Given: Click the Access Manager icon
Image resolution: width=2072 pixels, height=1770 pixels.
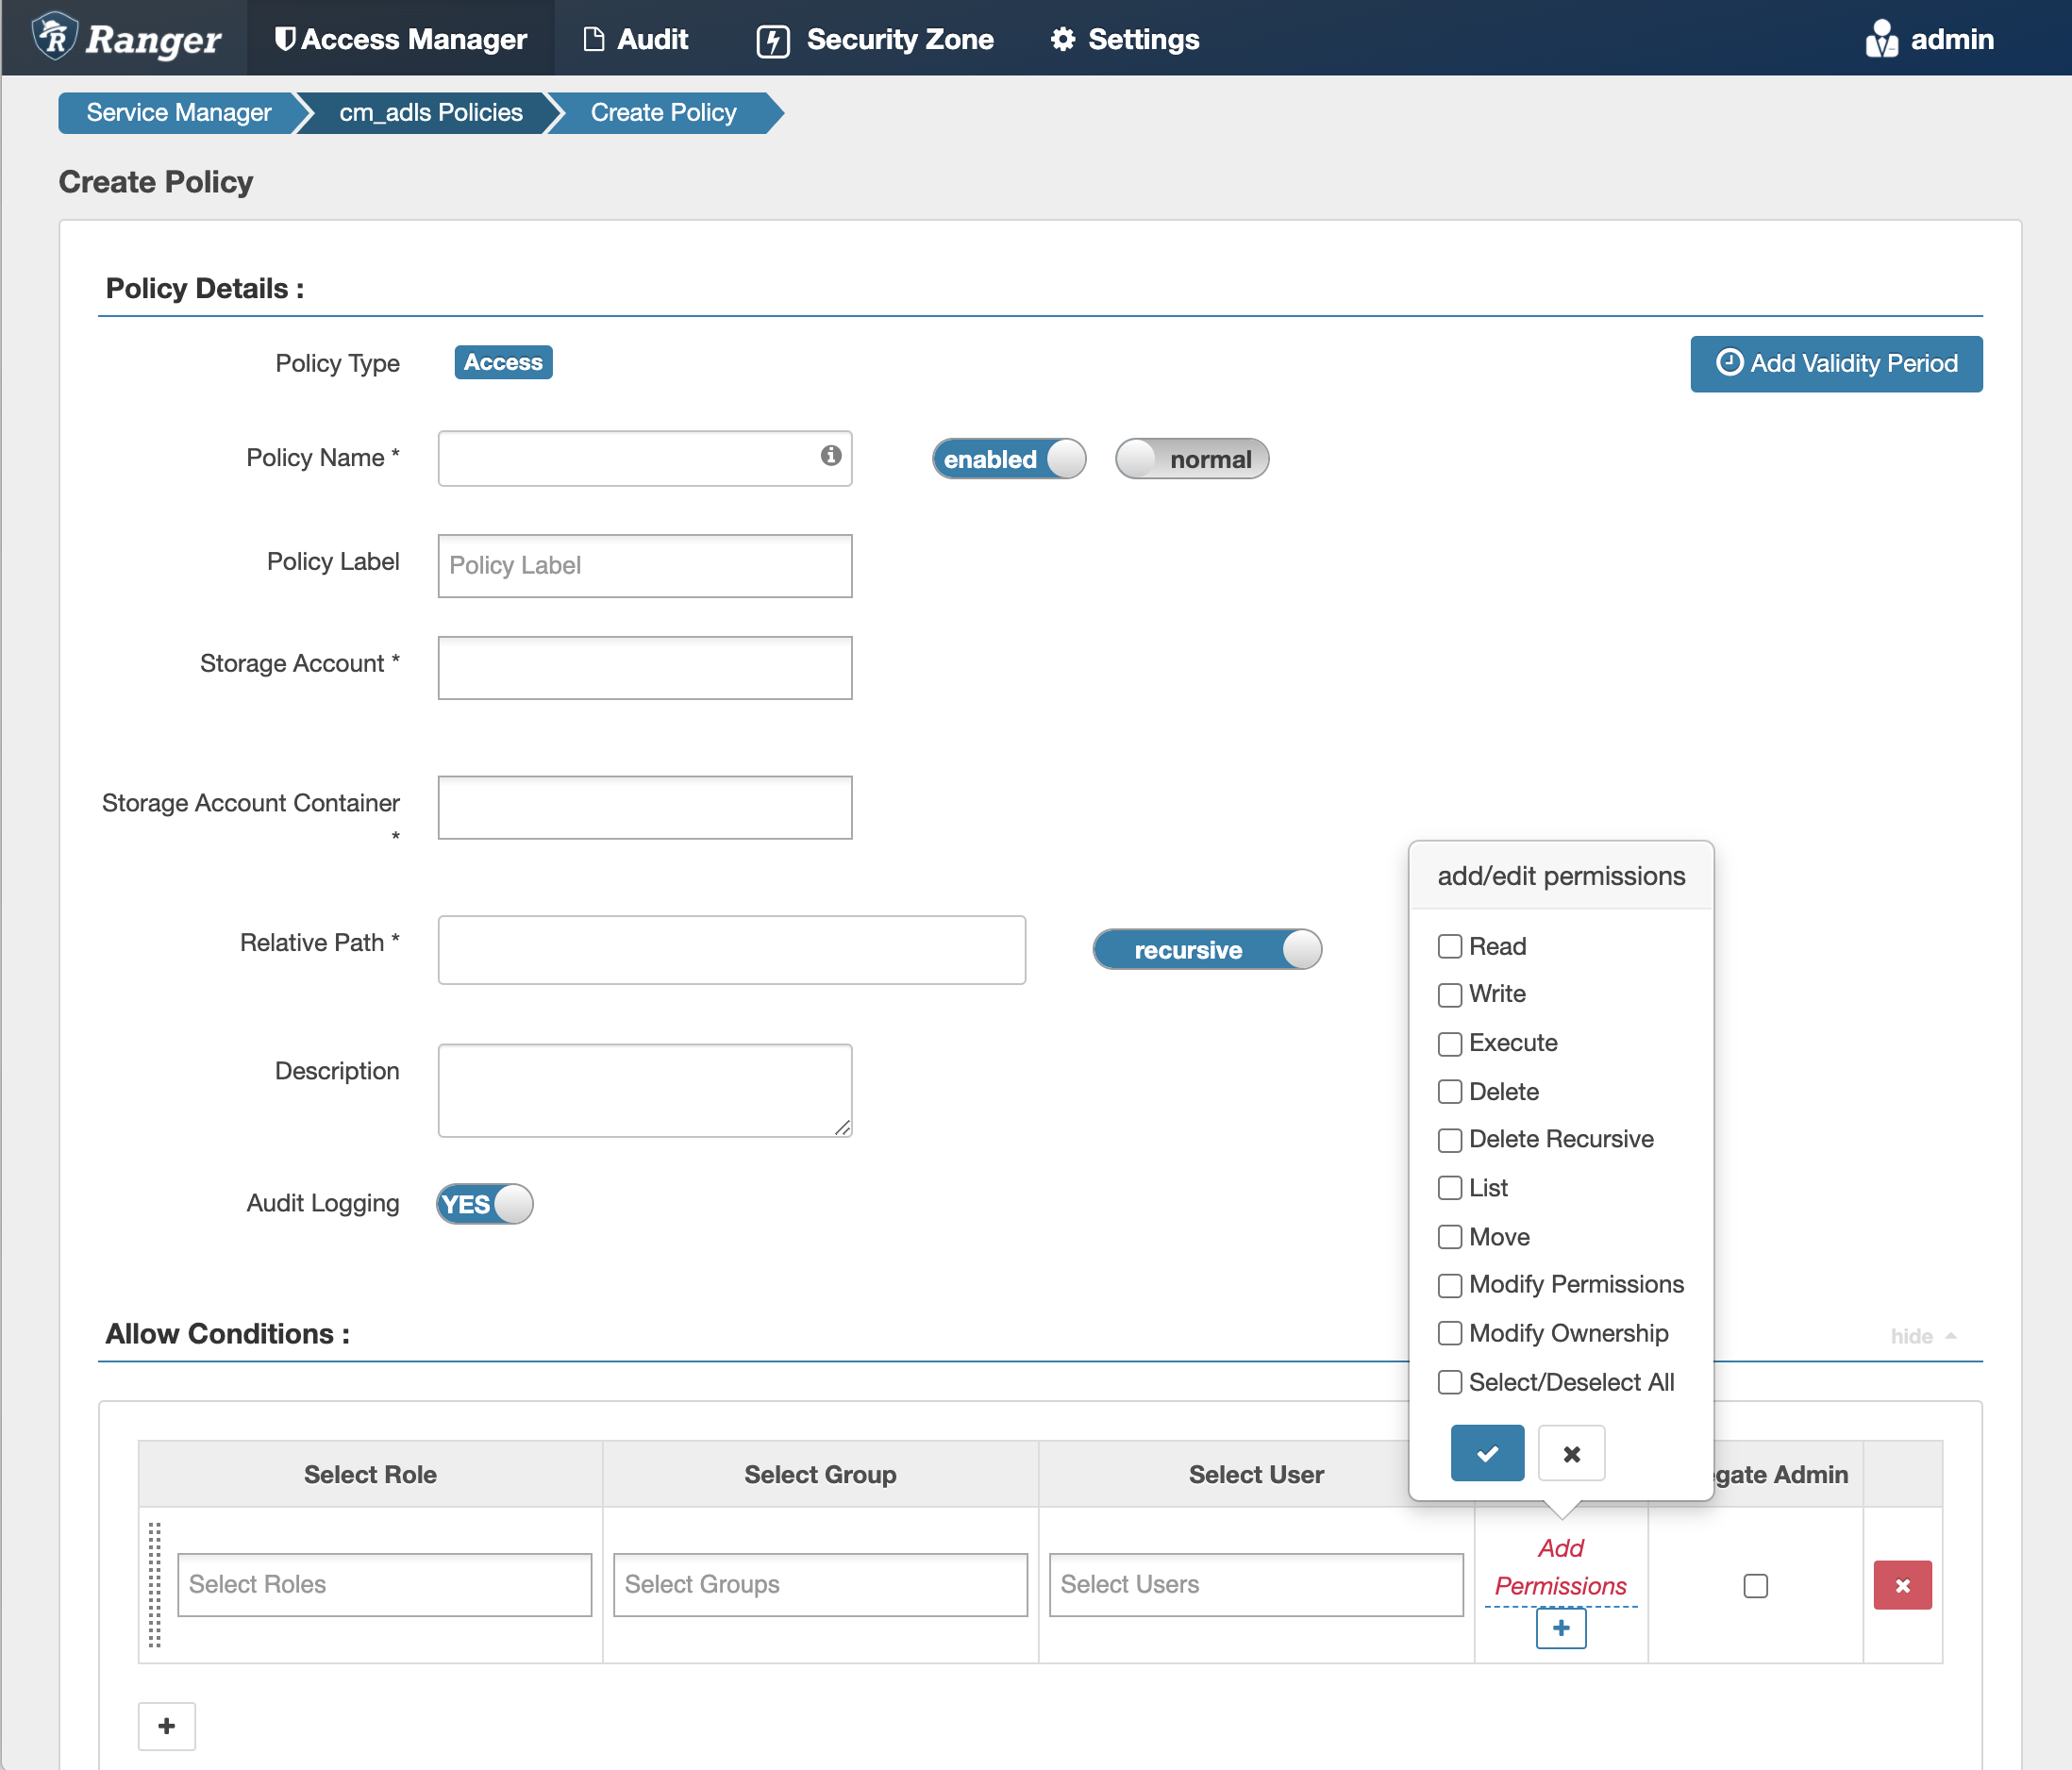Looking at the screenshot, I should pyautogui.click(x=286, y=37).
